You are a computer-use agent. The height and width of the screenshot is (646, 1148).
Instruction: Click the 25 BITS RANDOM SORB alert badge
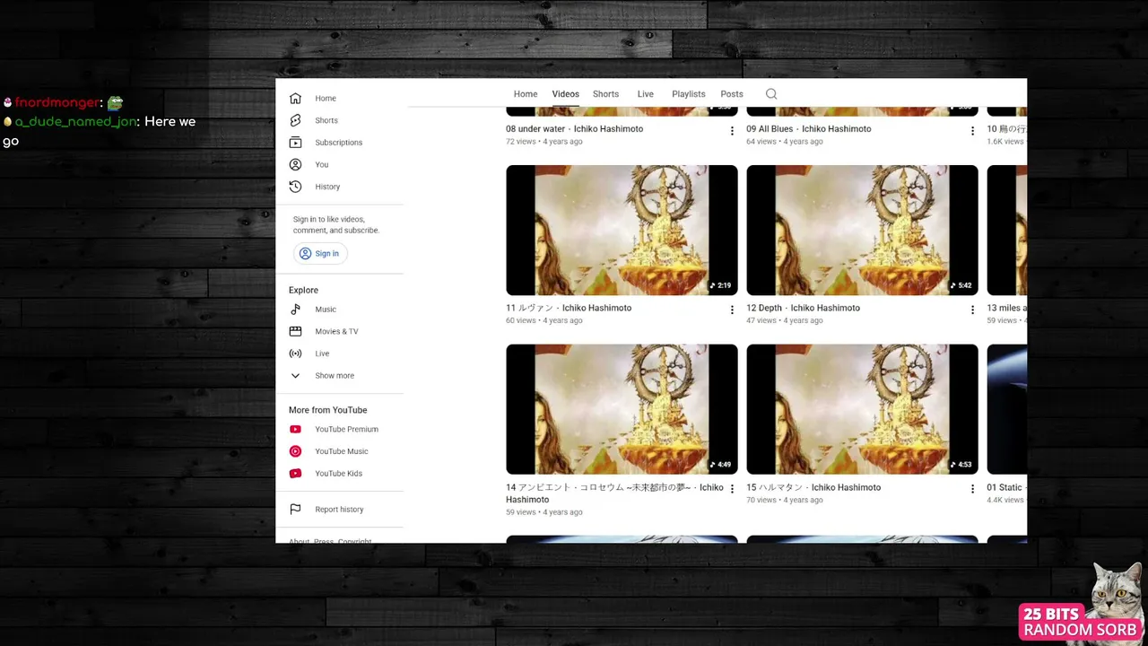(x=1081, y=622)
